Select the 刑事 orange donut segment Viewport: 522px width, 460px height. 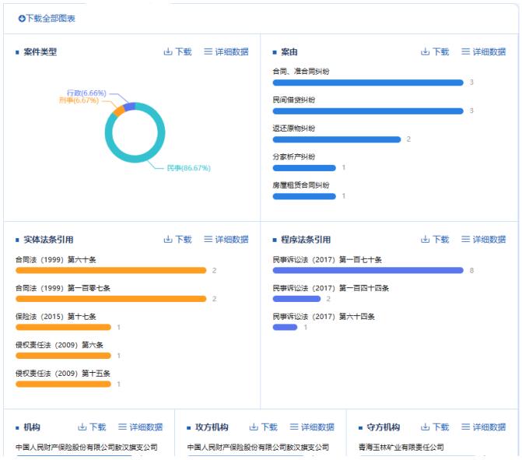118,111
